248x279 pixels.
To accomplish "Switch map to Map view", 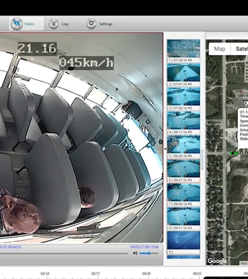I will [219, 49].
